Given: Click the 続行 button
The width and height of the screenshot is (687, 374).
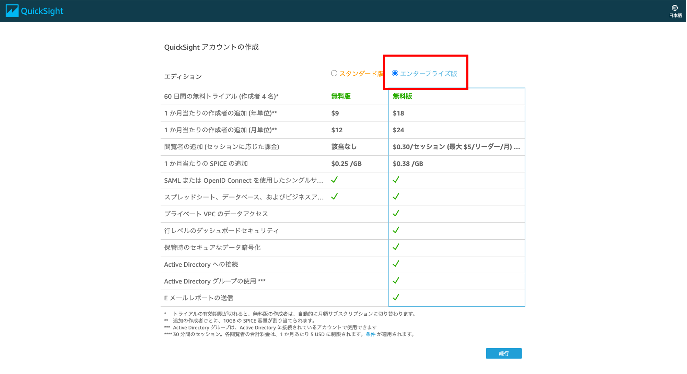Looking at the screenshot, I should (x=504, y=353).
